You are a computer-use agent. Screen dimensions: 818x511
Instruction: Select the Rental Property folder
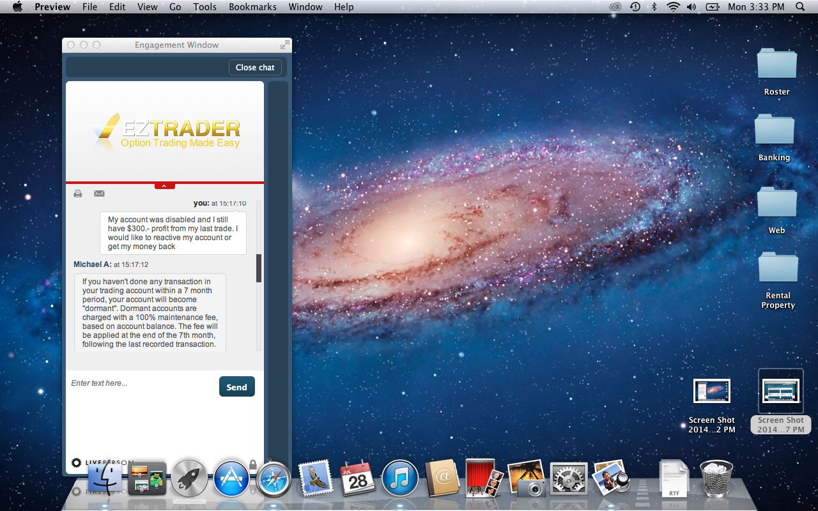pyautogui.click(x=778, y=280)
